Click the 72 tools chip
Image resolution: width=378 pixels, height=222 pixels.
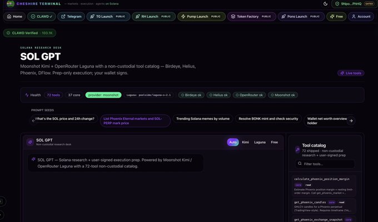pyautogui.click(x=53, y=95)
